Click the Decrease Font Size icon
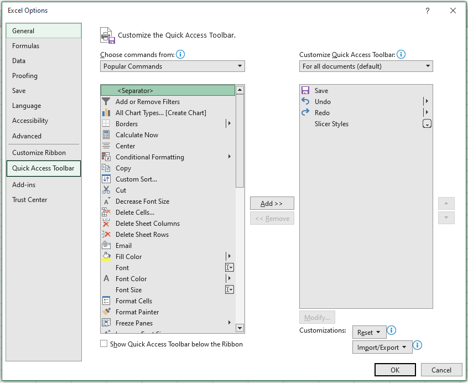The width and height of the screenshot is (468, 383). [x=106, y=201]
